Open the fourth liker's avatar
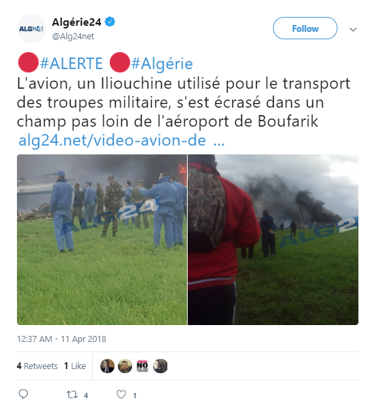Screen dimensions: 374x407 point(161,366)
